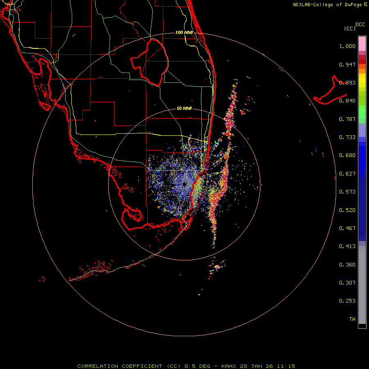369x369 pixels.
Task: Click the 0.627 legend value
Action: click(347, 174)
